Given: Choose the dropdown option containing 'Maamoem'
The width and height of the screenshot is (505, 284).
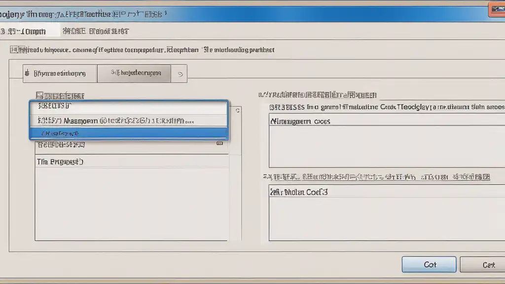Looking at the screenshot, I should [129, 121].
